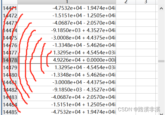Click the scroll up arrow
The height and width of the screenshot is (115, 165).
(x=161, y=8)
